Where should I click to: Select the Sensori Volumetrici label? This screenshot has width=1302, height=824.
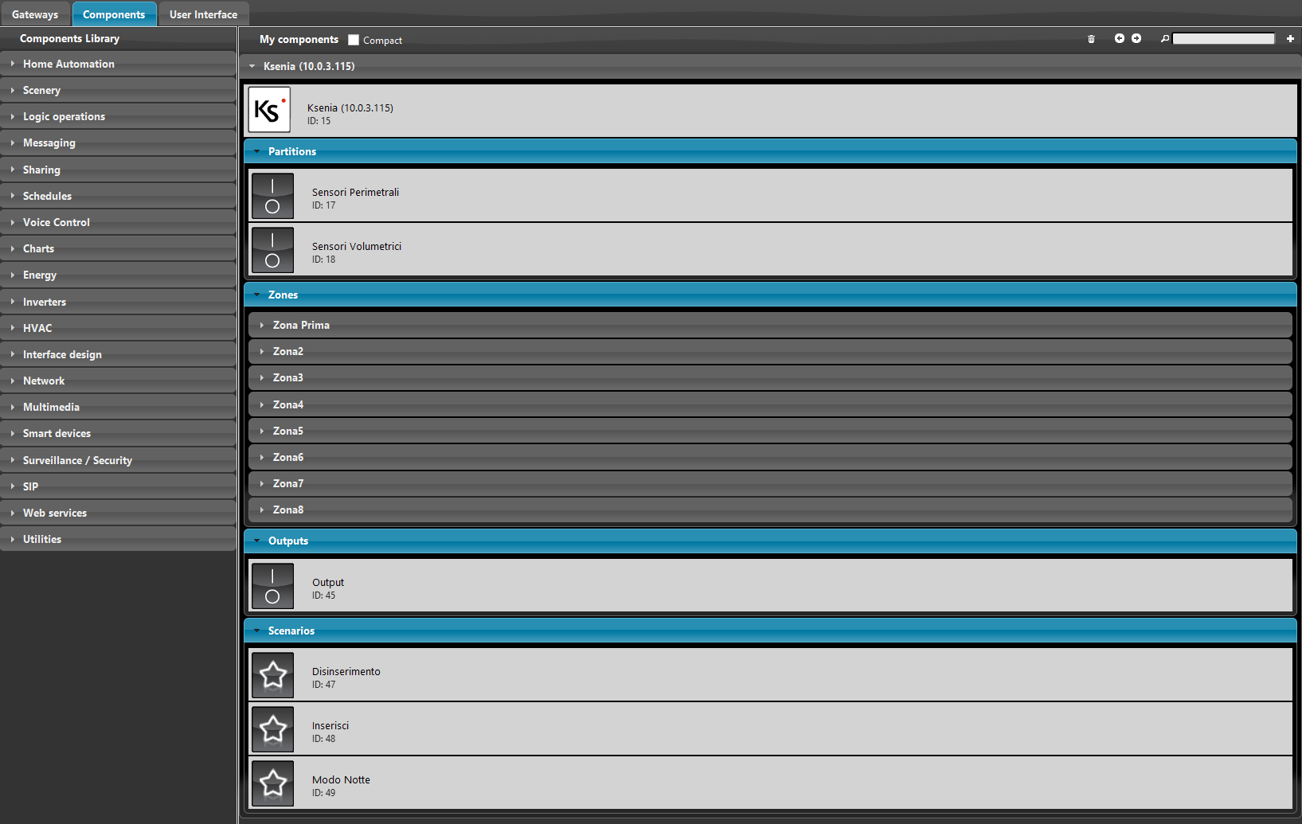tap(357, 246)
